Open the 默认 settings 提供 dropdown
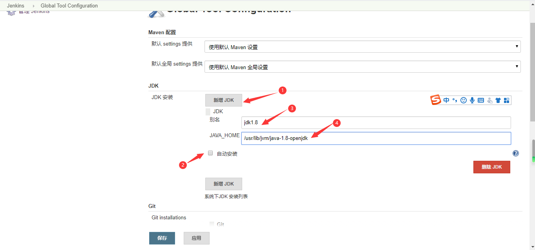 tap(363, 47)
